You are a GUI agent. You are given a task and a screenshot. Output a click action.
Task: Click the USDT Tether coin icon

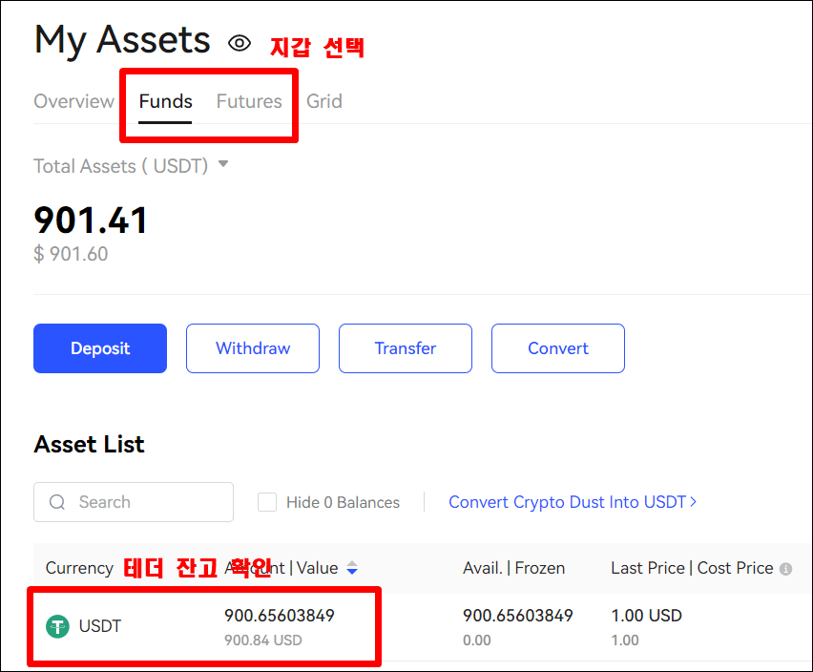coord(57,626)
